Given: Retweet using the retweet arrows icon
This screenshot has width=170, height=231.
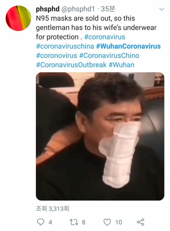Looking at the screenshot, I should point(74,222).
